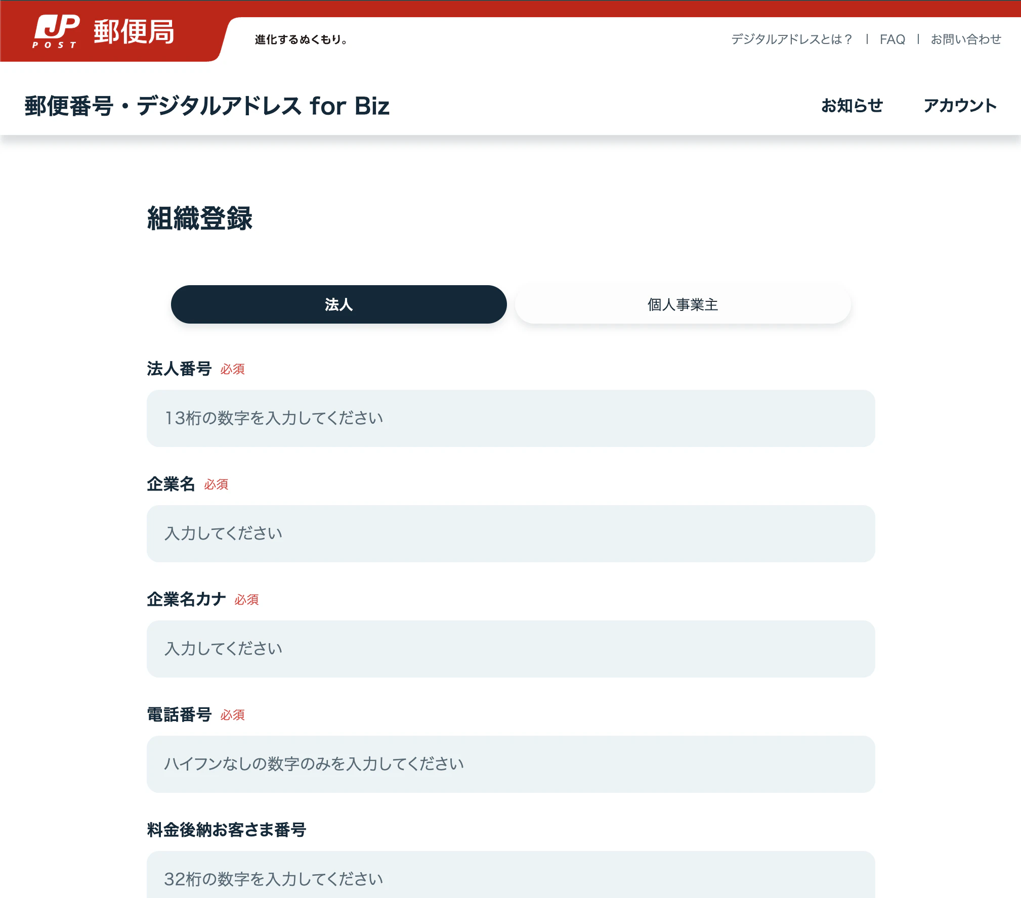Click the 電話番号 field label
Image resolution: width=1021 pixels, height=898 pixels.
(179, 714)
